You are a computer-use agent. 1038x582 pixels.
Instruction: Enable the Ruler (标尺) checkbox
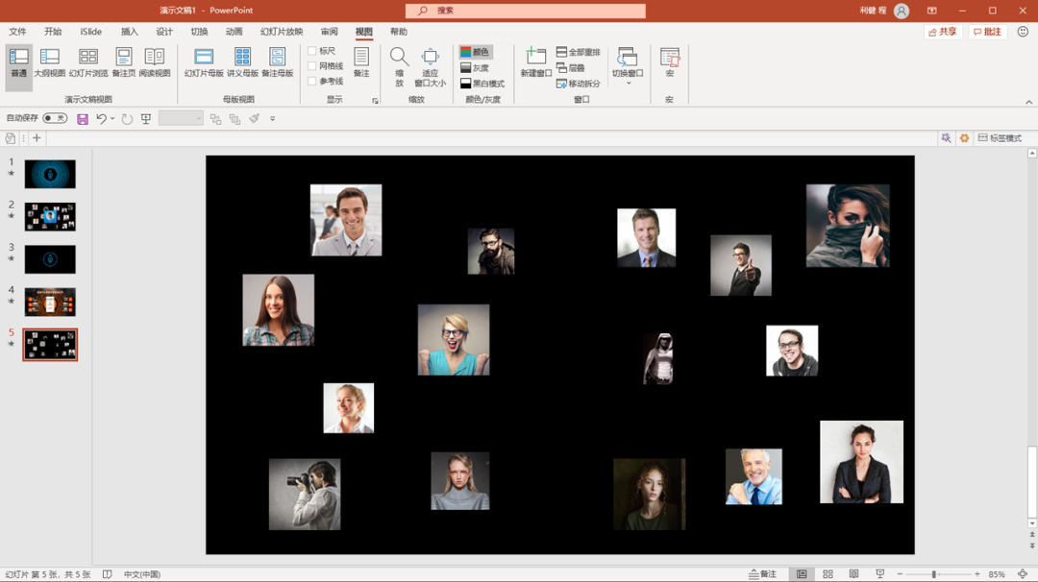(x=312, y=52)
